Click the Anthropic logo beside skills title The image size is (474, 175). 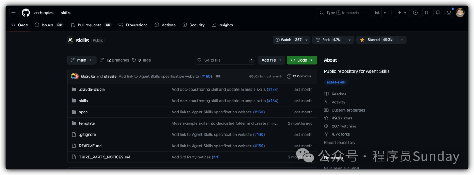70,40
